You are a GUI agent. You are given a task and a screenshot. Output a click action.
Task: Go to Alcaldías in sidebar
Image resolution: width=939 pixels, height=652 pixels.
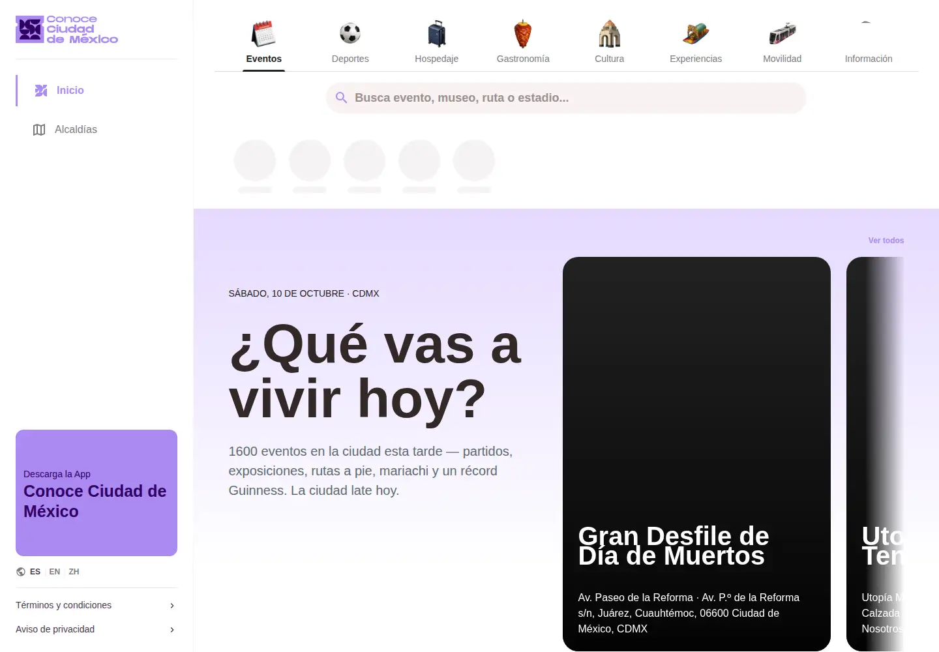coord(97,130)
